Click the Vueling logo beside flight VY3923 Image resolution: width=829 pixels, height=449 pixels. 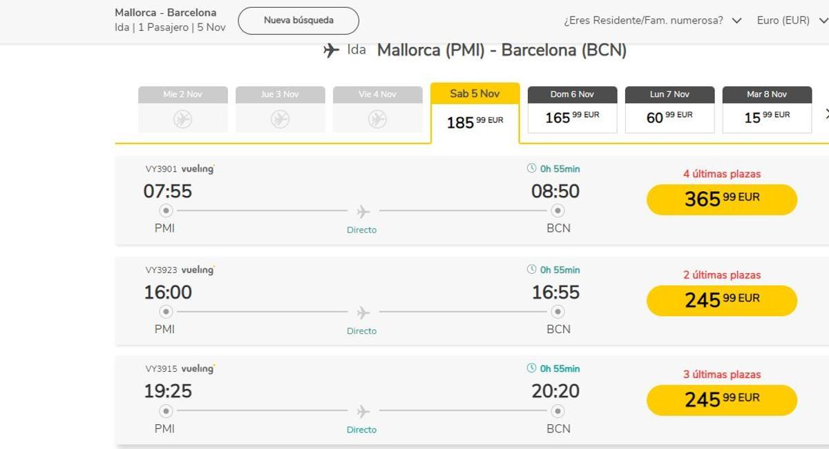(200, 270)
